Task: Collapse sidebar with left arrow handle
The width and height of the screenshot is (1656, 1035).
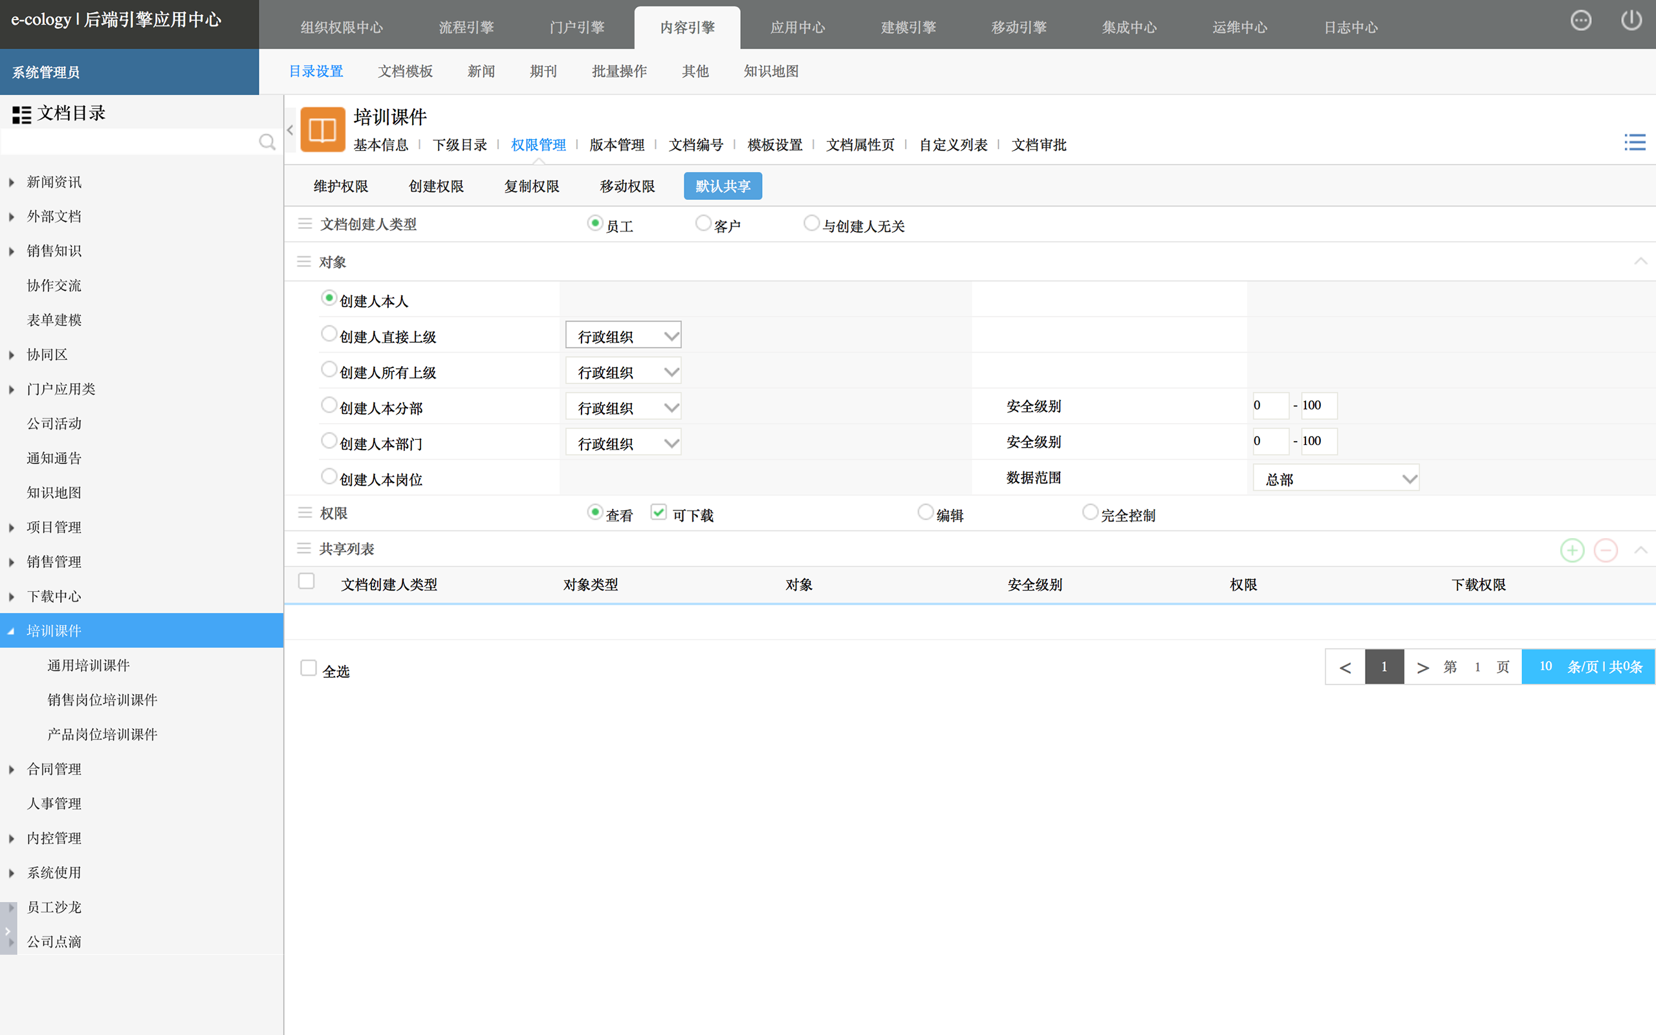Action: point(290,129)
